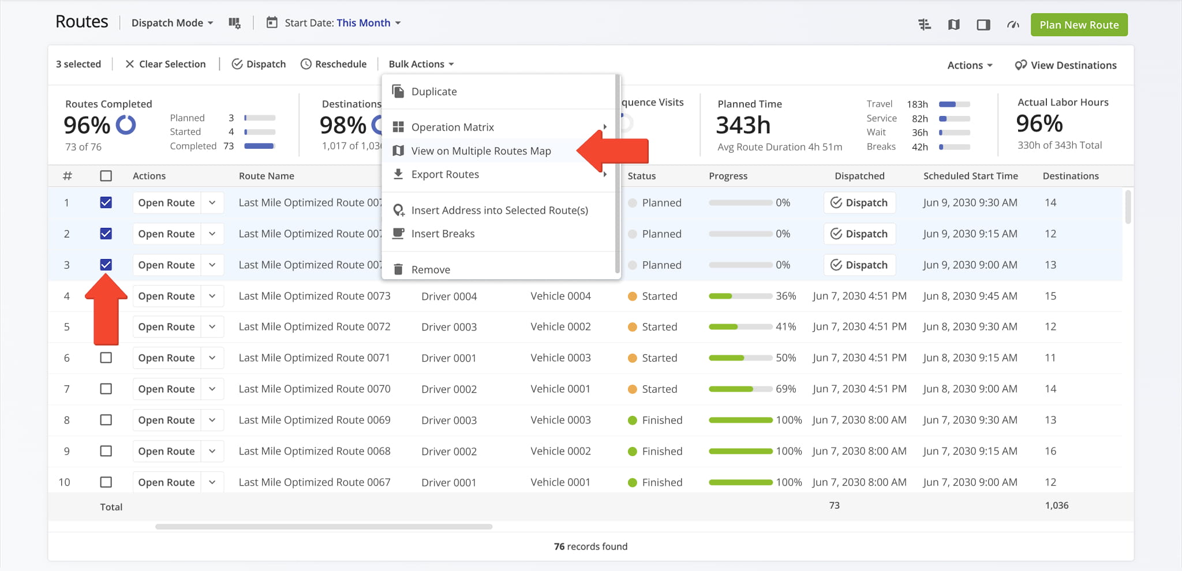
Task: Toggle the side panel layout icon
Action: (983, 25)
